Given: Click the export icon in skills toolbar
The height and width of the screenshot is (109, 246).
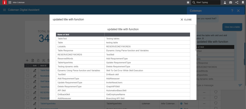Looking at the screenshot, I should coord(38,60).
